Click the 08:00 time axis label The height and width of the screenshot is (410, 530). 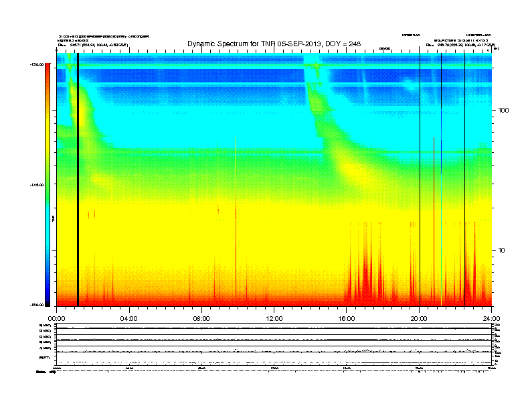pos(201,319)
